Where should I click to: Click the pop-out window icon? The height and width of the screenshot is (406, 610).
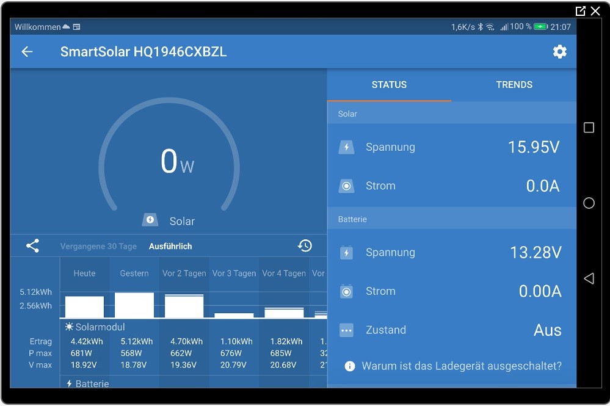pos(580,11)
